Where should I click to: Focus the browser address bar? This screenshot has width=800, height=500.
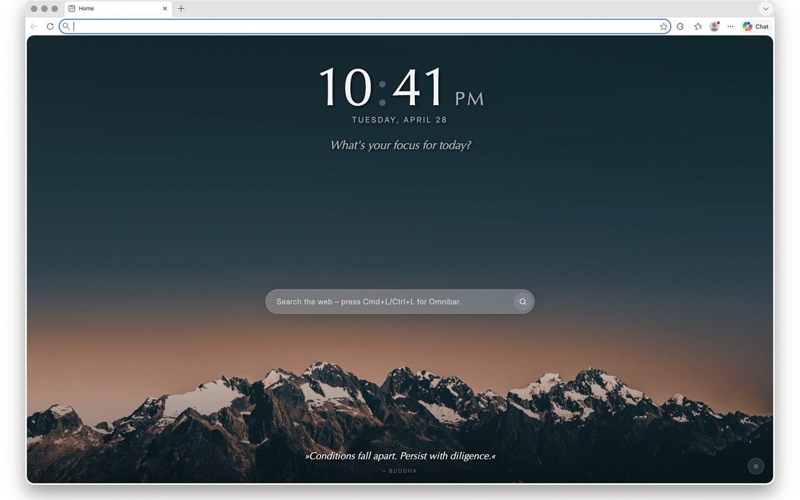point(365,26)
